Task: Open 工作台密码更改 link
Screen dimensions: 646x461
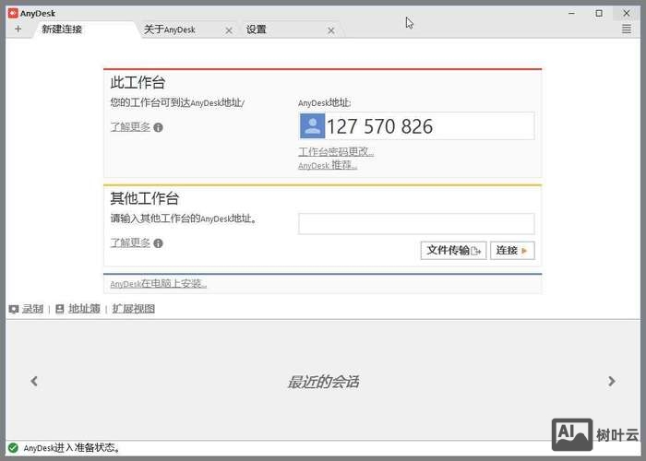Action: pyautogui.click(x=336, y=151)
